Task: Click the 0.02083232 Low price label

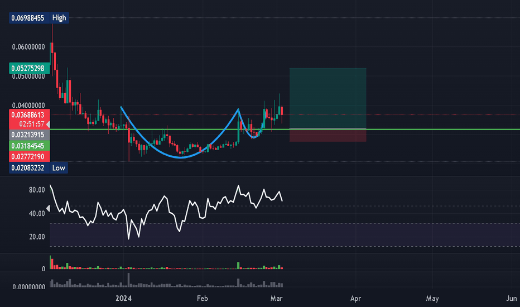Action: (x=29, y=168)
